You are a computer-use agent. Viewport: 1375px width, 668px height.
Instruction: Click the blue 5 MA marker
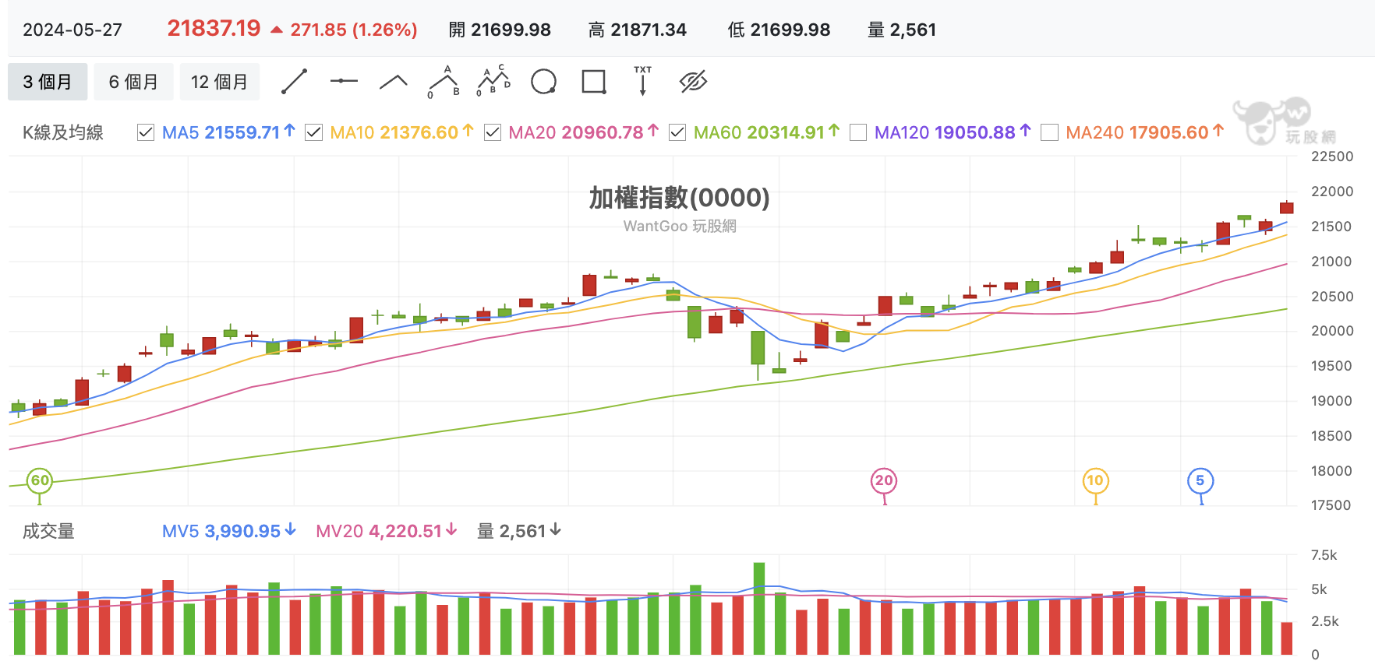tap(1200, 480)
